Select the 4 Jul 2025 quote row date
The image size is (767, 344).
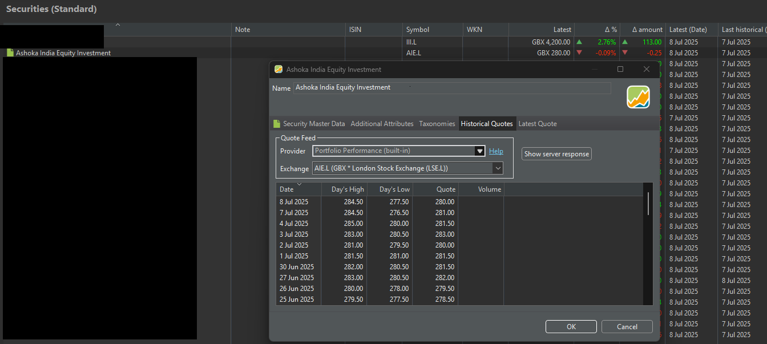(x=294, y=224)
